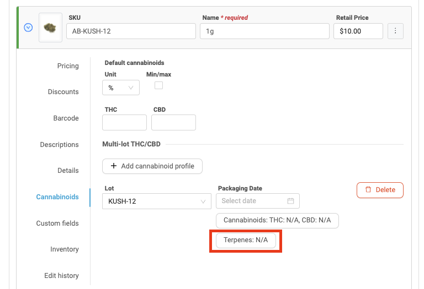Open the Unit percent dropdown

tap(121, 88)
